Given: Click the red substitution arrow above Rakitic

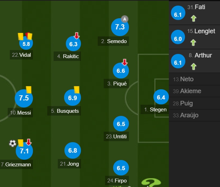Looking at the screenshot, I should [x=77, y=36].
